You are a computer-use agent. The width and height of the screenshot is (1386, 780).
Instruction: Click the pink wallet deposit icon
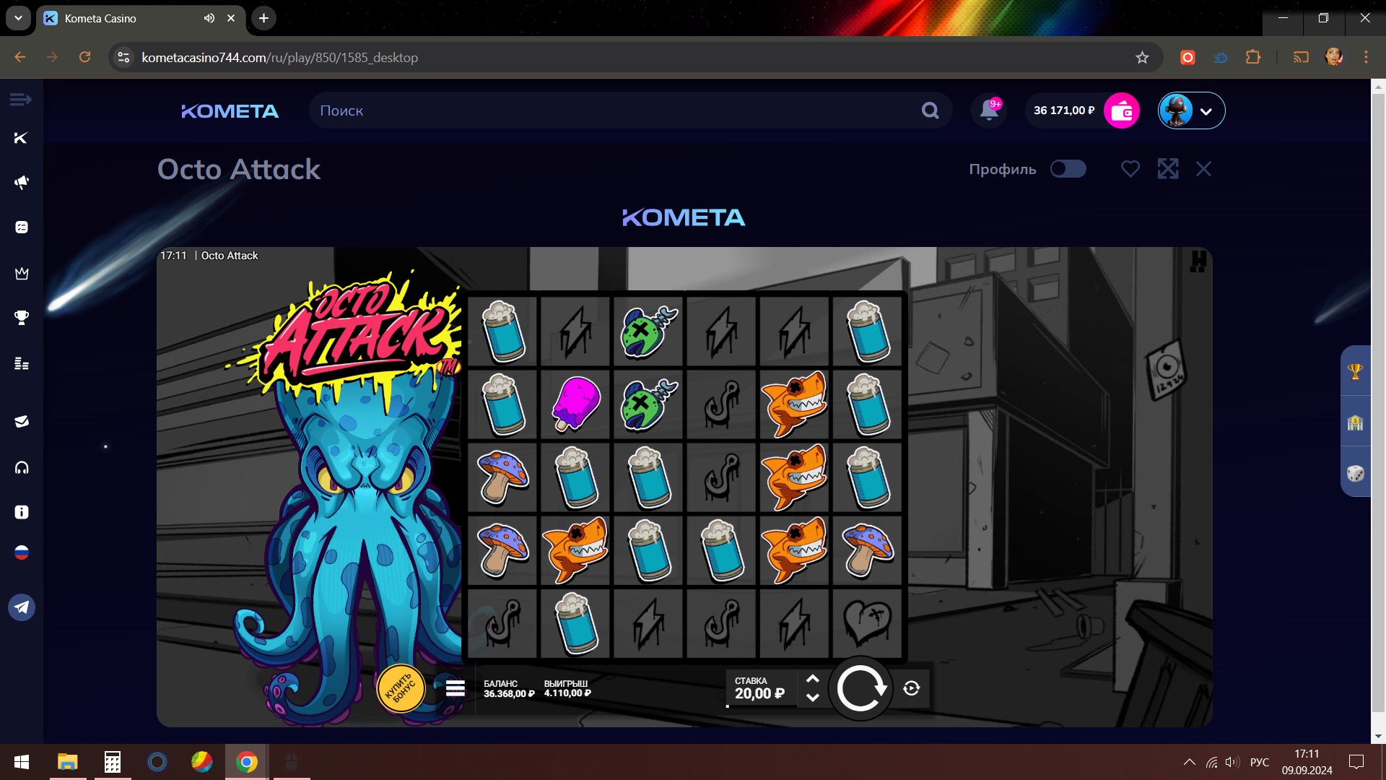(x=1121, y=110)
